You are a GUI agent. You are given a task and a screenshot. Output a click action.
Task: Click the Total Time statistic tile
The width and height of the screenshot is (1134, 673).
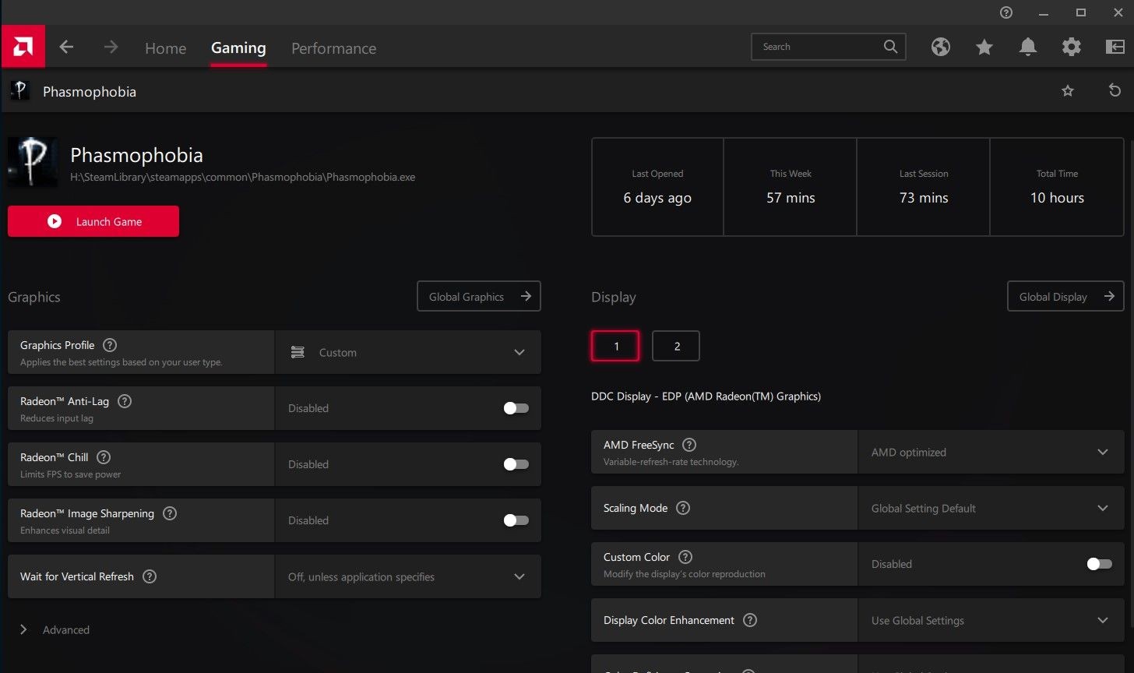1057,187
